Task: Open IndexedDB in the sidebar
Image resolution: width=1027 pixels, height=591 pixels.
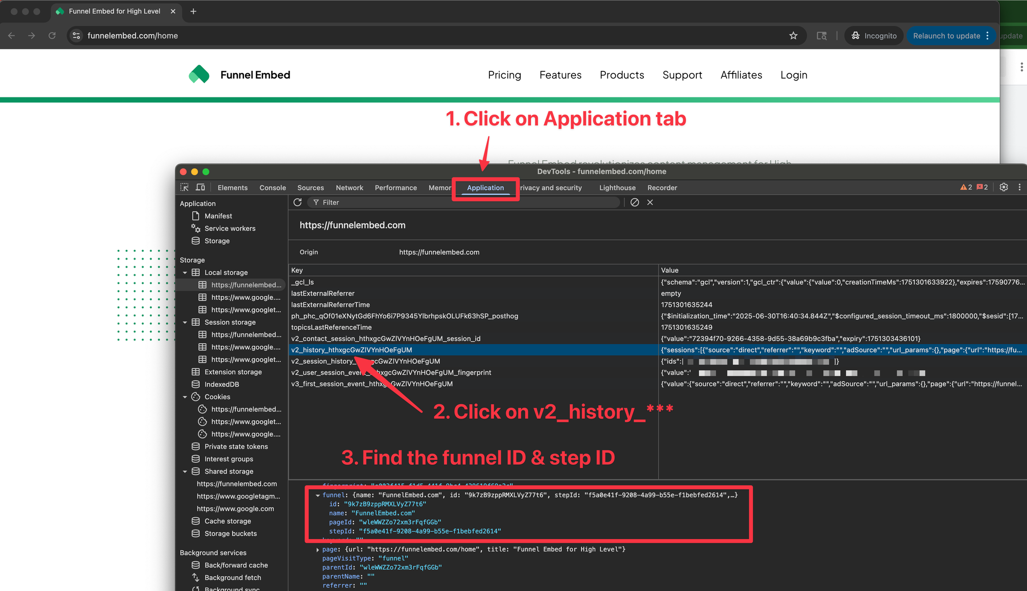Action: (221, 384)
